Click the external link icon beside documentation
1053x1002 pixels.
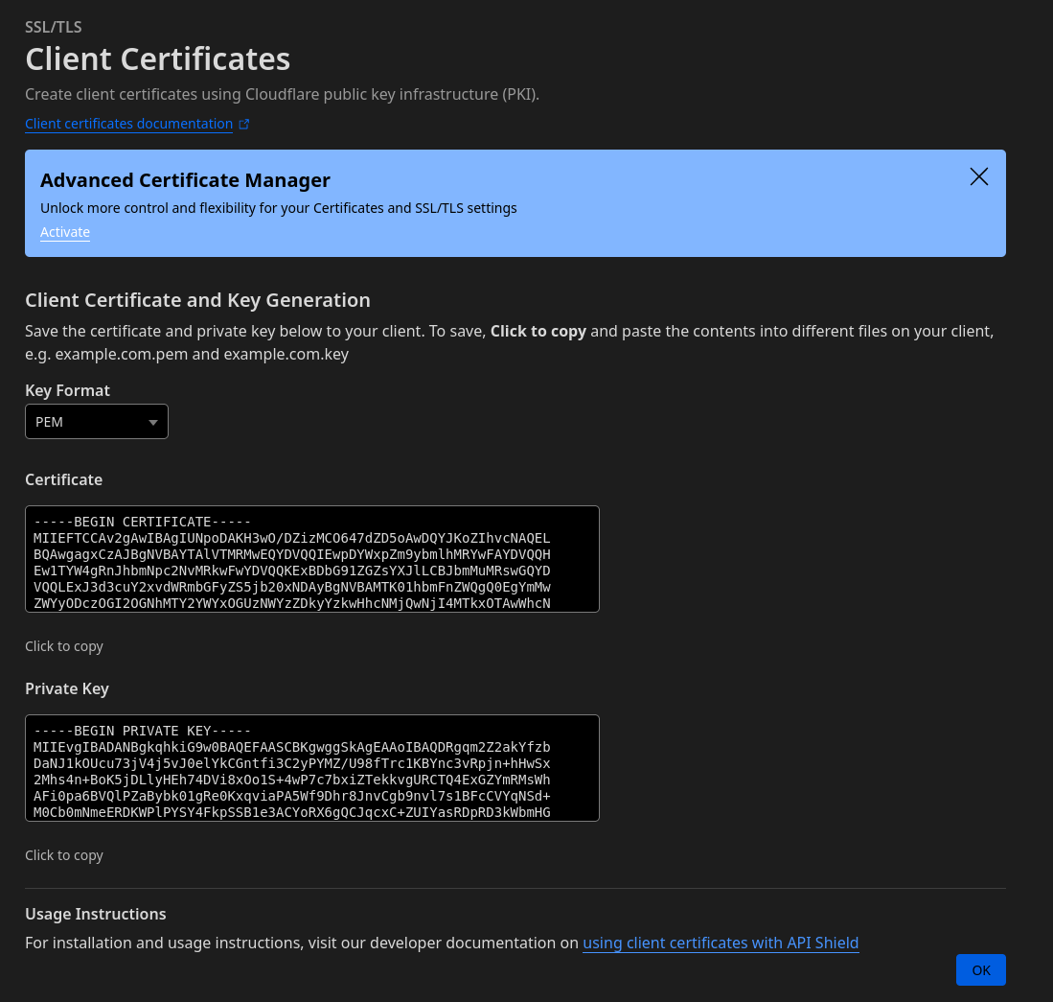244,125
